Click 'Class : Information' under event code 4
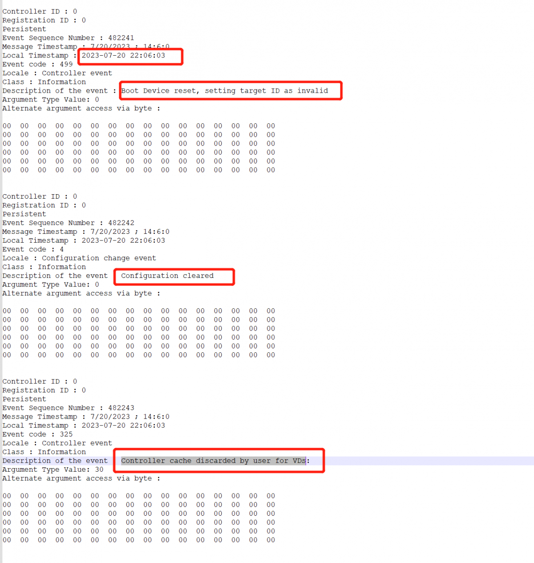The image size is (534, 563). tap(44, 267)
